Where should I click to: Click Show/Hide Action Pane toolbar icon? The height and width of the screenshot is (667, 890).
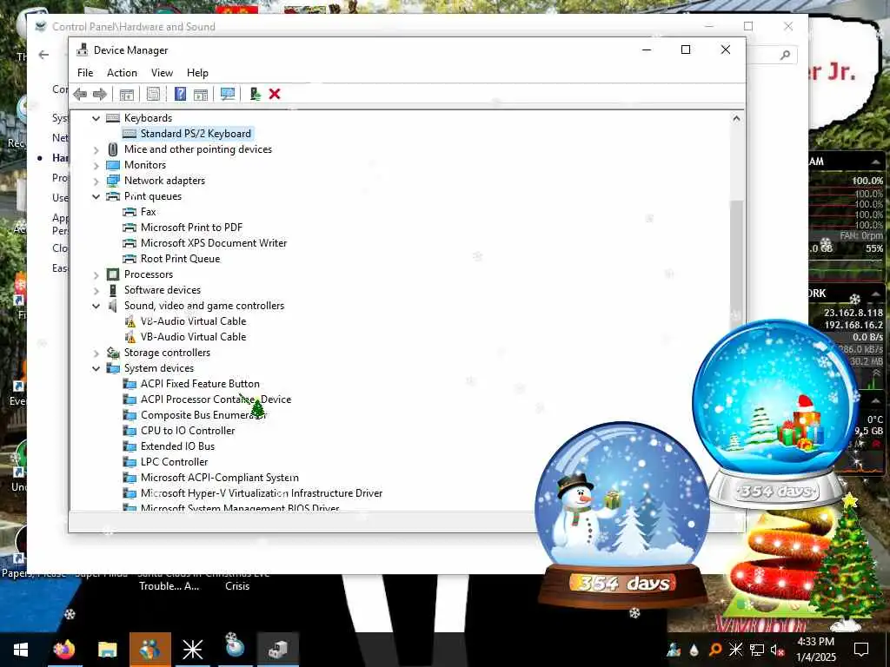tap(201, 94)
